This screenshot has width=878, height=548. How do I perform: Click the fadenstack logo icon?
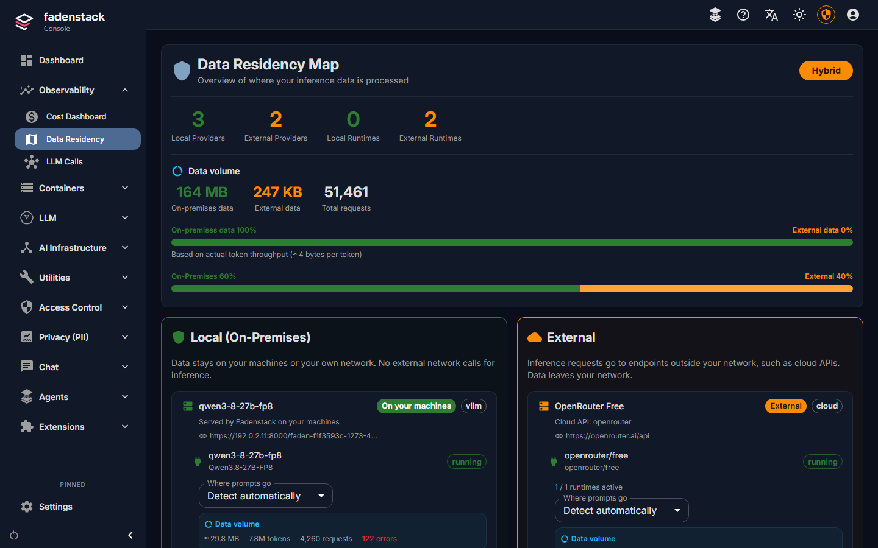[24, 22]
